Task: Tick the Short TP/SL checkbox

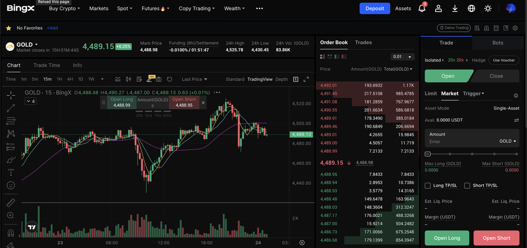Action: pyautogui.click(x=467, y=186)
